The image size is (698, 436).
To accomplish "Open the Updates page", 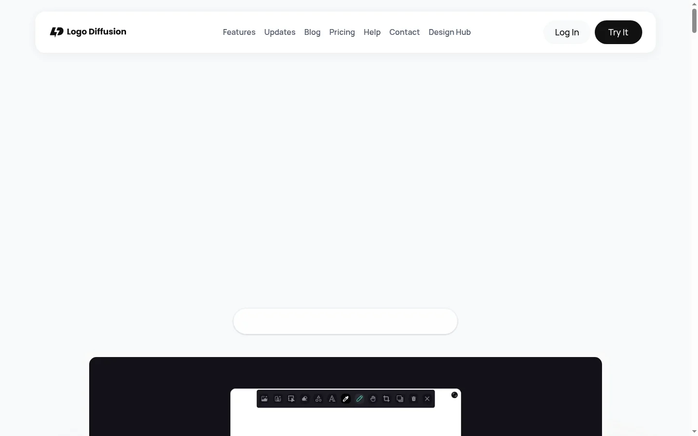I will 280,32.
